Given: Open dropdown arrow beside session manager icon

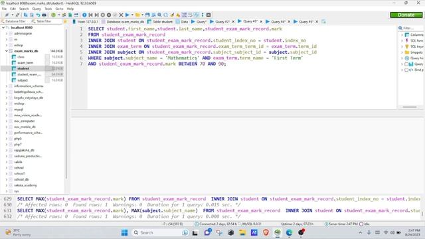Looking at the screenshot, I should tap(12, 15).
